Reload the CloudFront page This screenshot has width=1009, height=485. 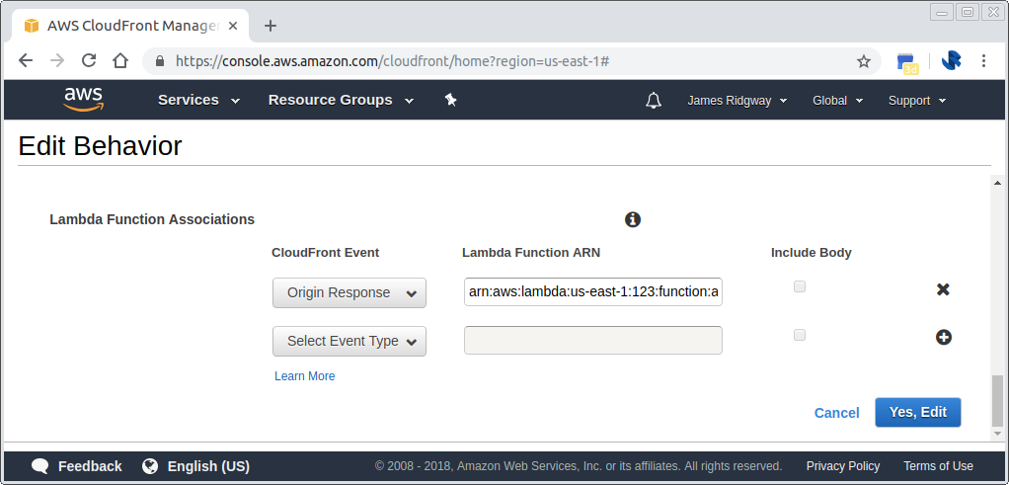(x=89, y=60)
